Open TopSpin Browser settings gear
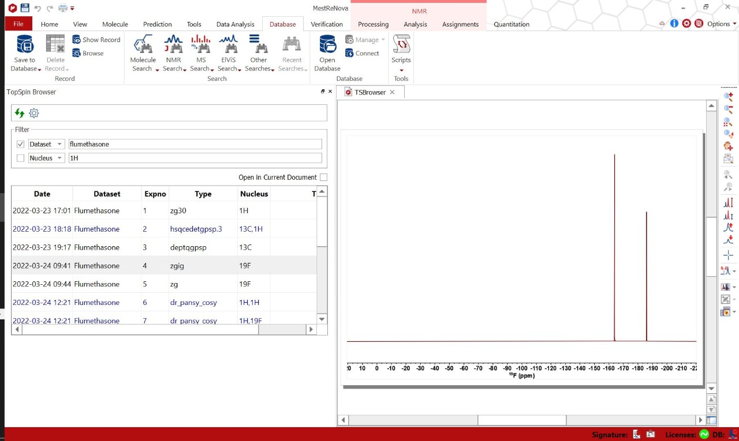 pyautogui.click(x=34, y=113)
